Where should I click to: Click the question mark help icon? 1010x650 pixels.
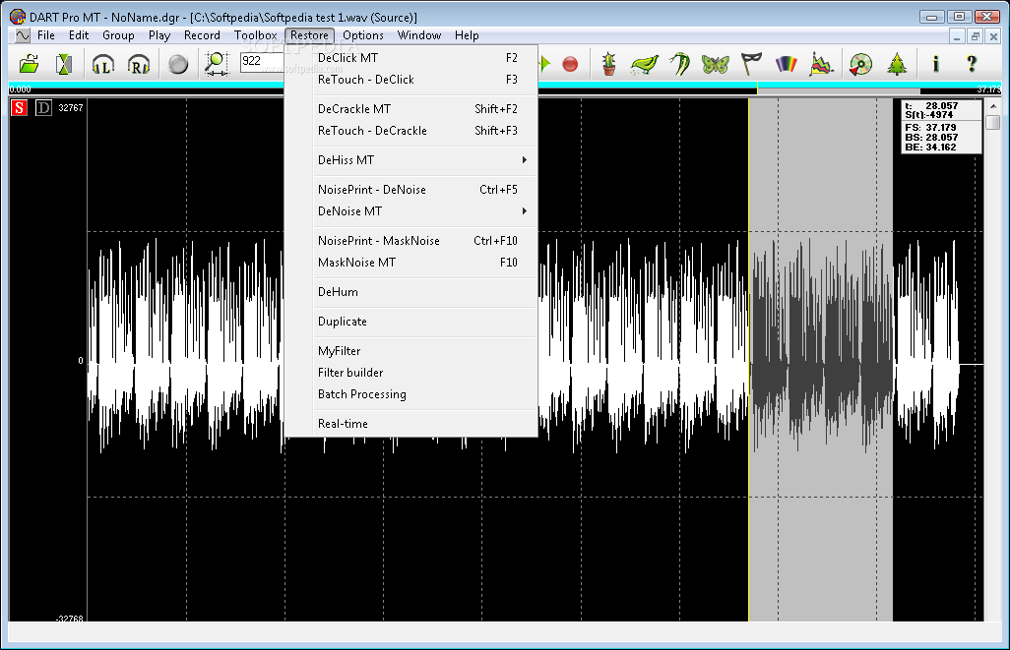click(972, 64)
